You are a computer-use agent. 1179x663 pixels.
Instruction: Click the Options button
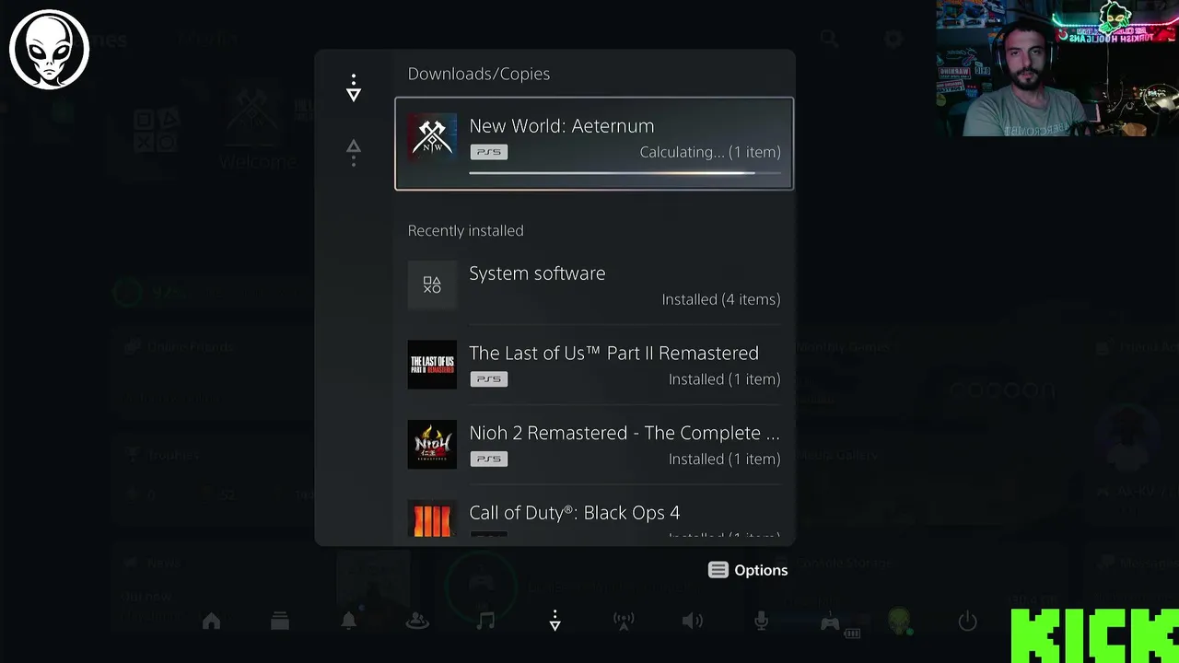pos(748,570)
